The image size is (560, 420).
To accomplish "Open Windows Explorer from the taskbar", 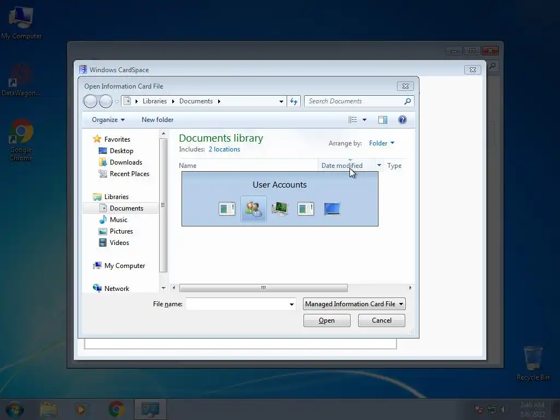I will 49,409.
